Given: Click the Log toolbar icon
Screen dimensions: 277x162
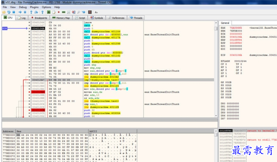Looking at the screenshot, I should coord(54,12).
